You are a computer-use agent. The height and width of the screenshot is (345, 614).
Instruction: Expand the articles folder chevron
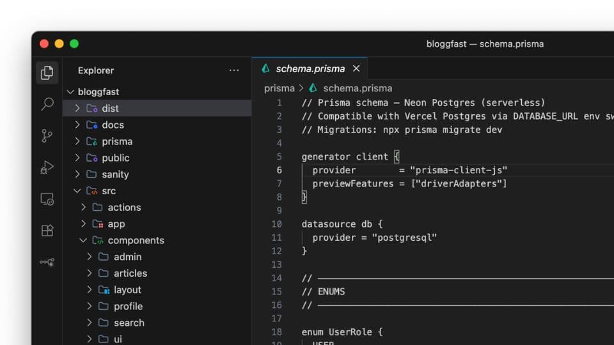click(90, 273)
